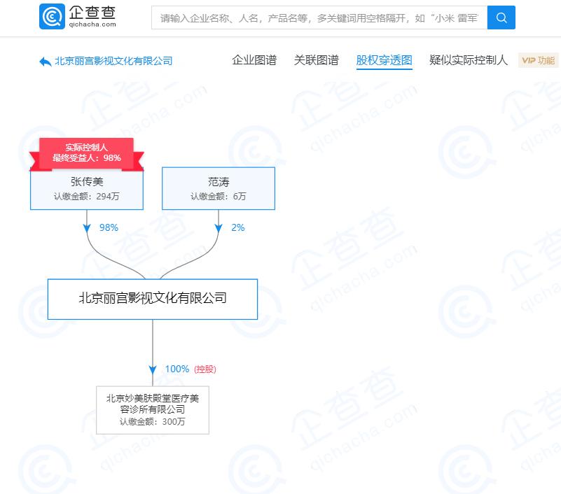Switch to the 关联图谱 tab
Viewport: 561px width, 494px height.
[x=316, y=60]
